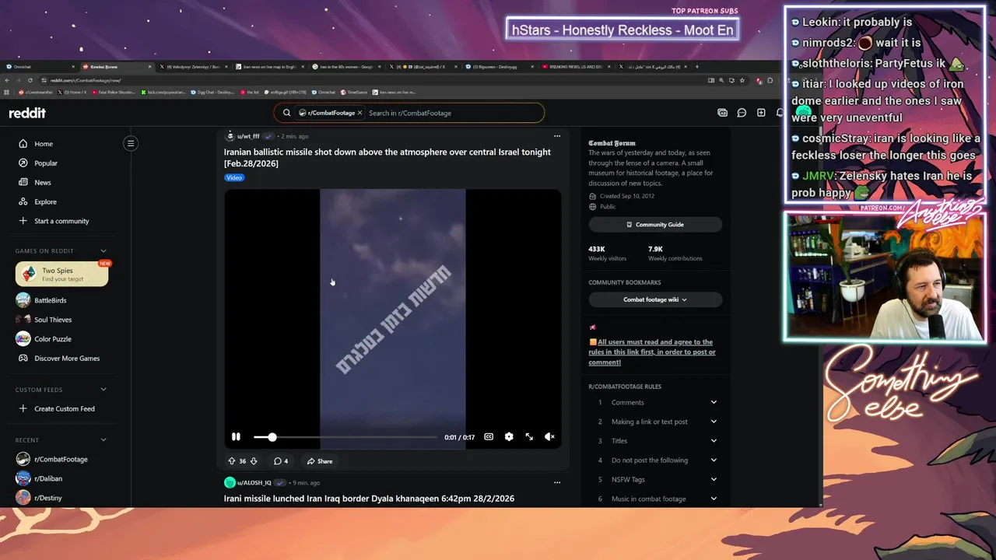This screenshot has width=996, height=560.
Task: Open the TimeGuessr bookmark
Action: point(353,93)
